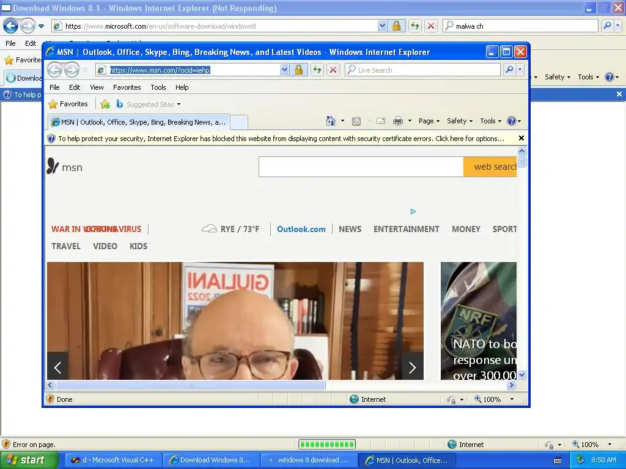This screenshot has height=469, width=626.
Task: Click the AdChoices triangle icon
Action: [413, 211]
